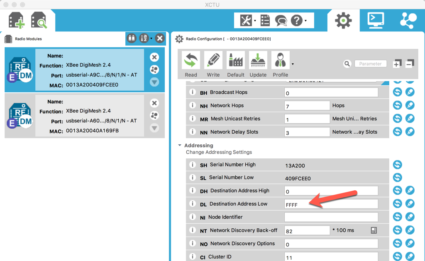Screen dimensions: 425x261
Task: Switch to Configuration working mode gear tab
Action: (343, 21)
